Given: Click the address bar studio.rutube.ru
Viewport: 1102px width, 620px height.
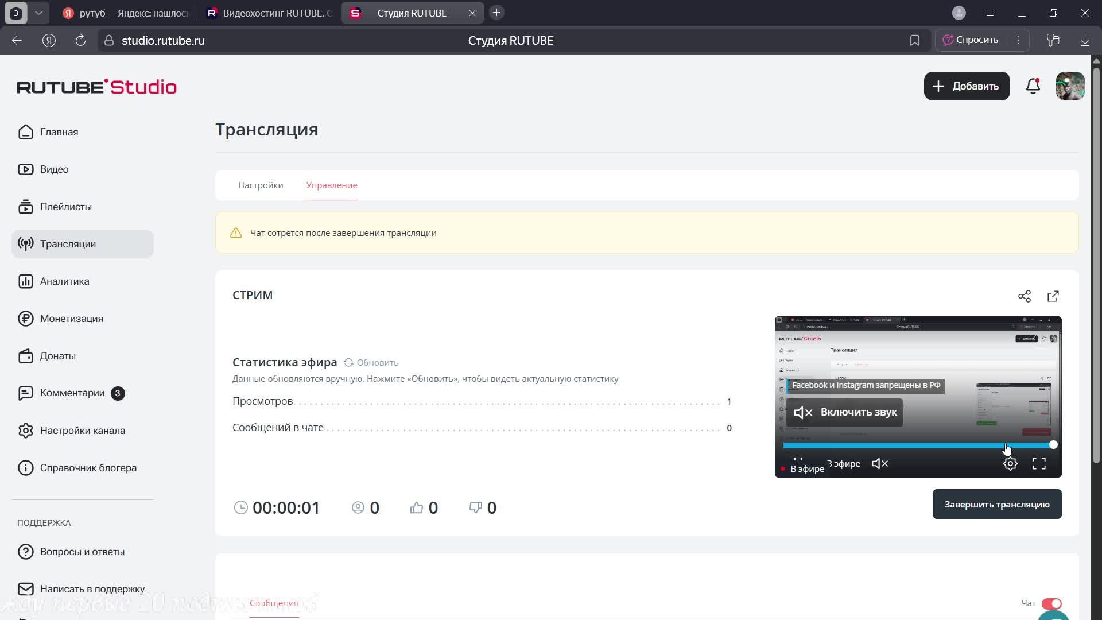Looking at the screenshot, I should (163, 41).
